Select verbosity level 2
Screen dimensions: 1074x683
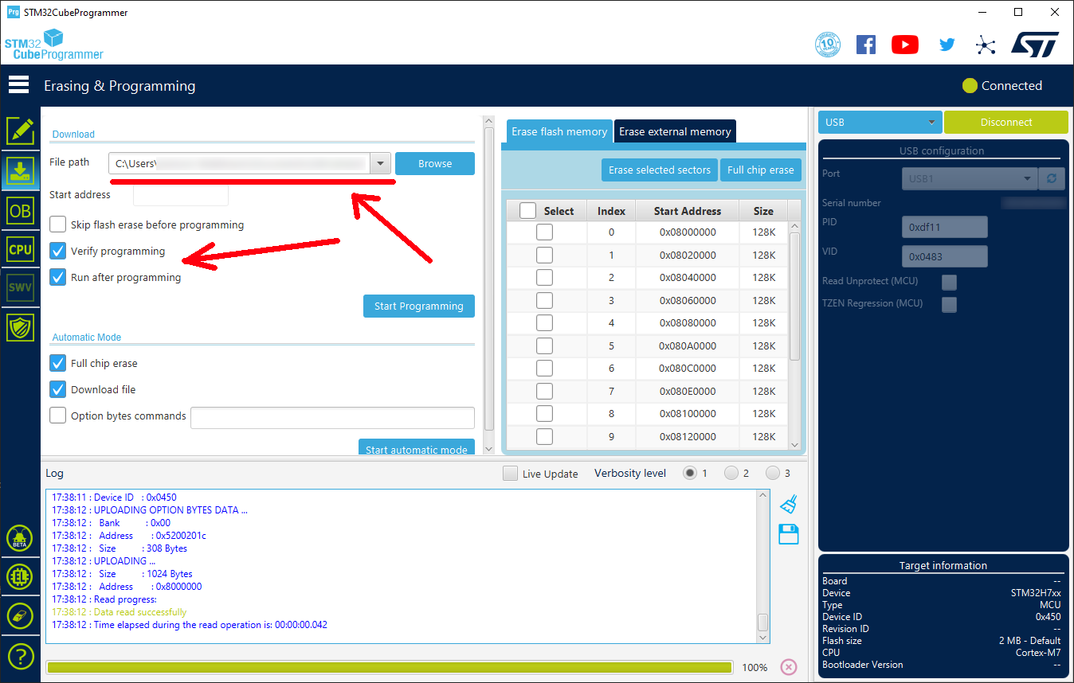tap(731, 473)
